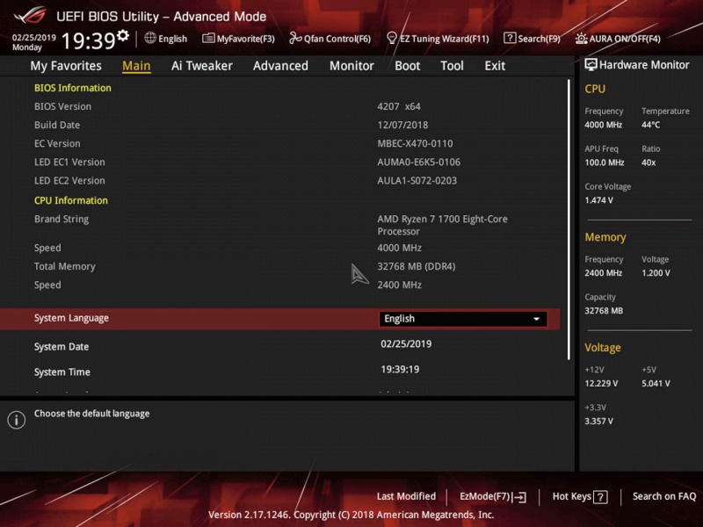Click EC Version value MBEC-X470-0110
Image resolution: width=703 pixels, height=527 pixels.
pyautogui.click(x=415, y=144)
